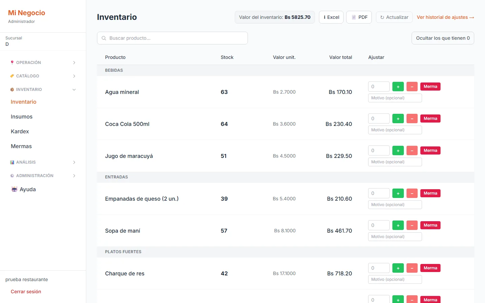
Task: Click Merma button for Agua mineral
Action: pos(430,87)
